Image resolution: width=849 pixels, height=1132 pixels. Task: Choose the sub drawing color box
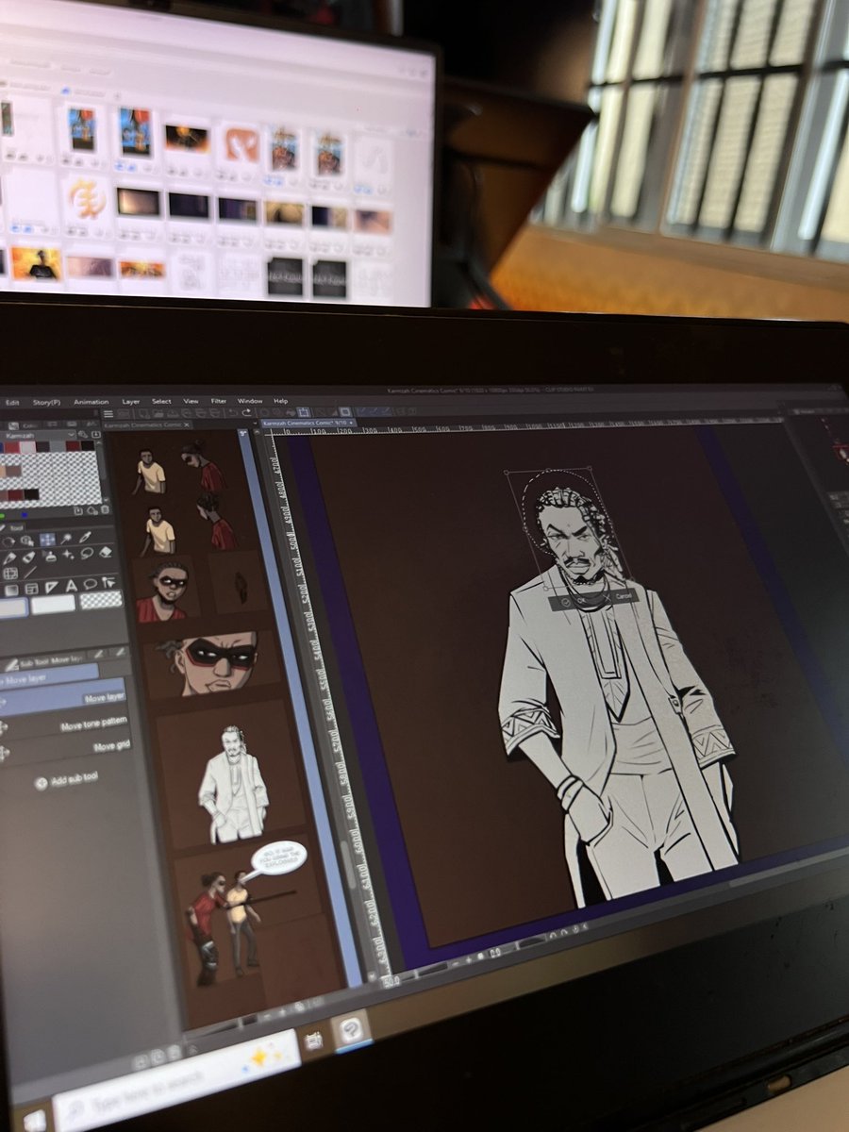tap(53, 605)
